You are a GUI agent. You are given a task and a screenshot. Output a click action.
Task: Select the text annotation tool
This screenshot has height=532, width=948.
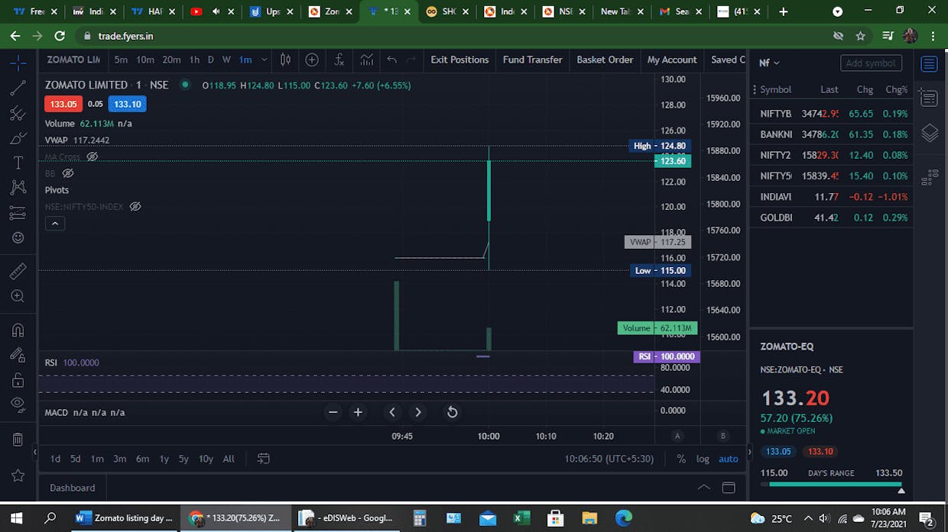[x=18, y=163]
